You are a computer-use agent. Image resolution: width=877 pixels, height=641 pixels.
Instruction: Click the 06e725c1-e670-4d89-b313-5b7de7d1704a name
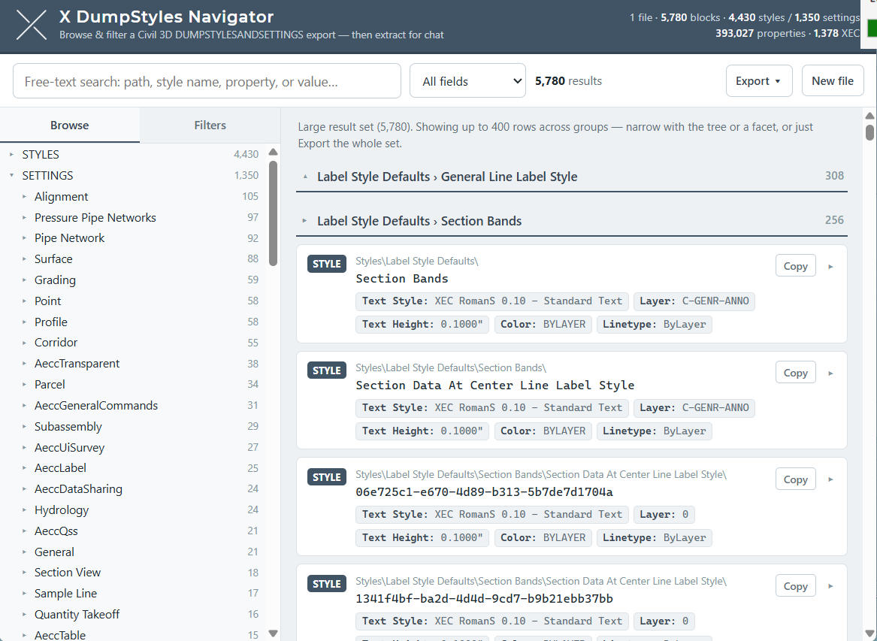[485, 492]
